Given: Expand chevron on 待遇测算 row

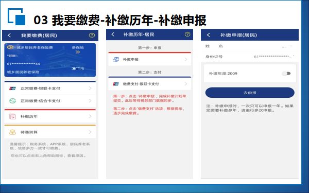Looking at the screenshot, I should pyautogui.click(x=90, y=132).
